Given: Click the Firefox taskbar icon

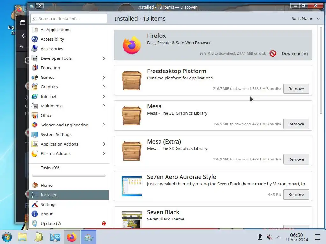Looking at the screenshot, I should click(x=72, y=237).
